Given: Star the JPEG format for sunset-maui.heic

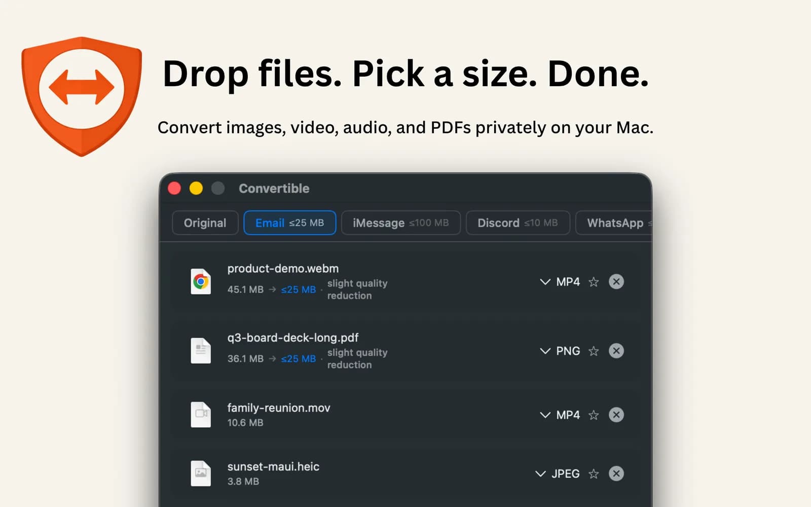Looking at the screenshot, I should 594,474.
